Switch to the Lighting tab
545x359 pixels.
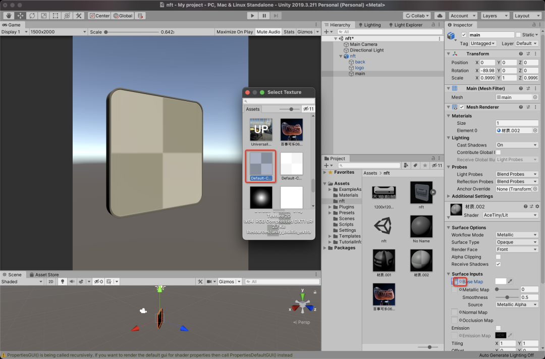tap(369, 25)
